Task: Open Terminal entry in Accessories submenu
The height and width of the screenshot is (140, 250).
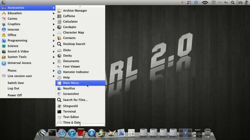Action: (x=80, y=112)
